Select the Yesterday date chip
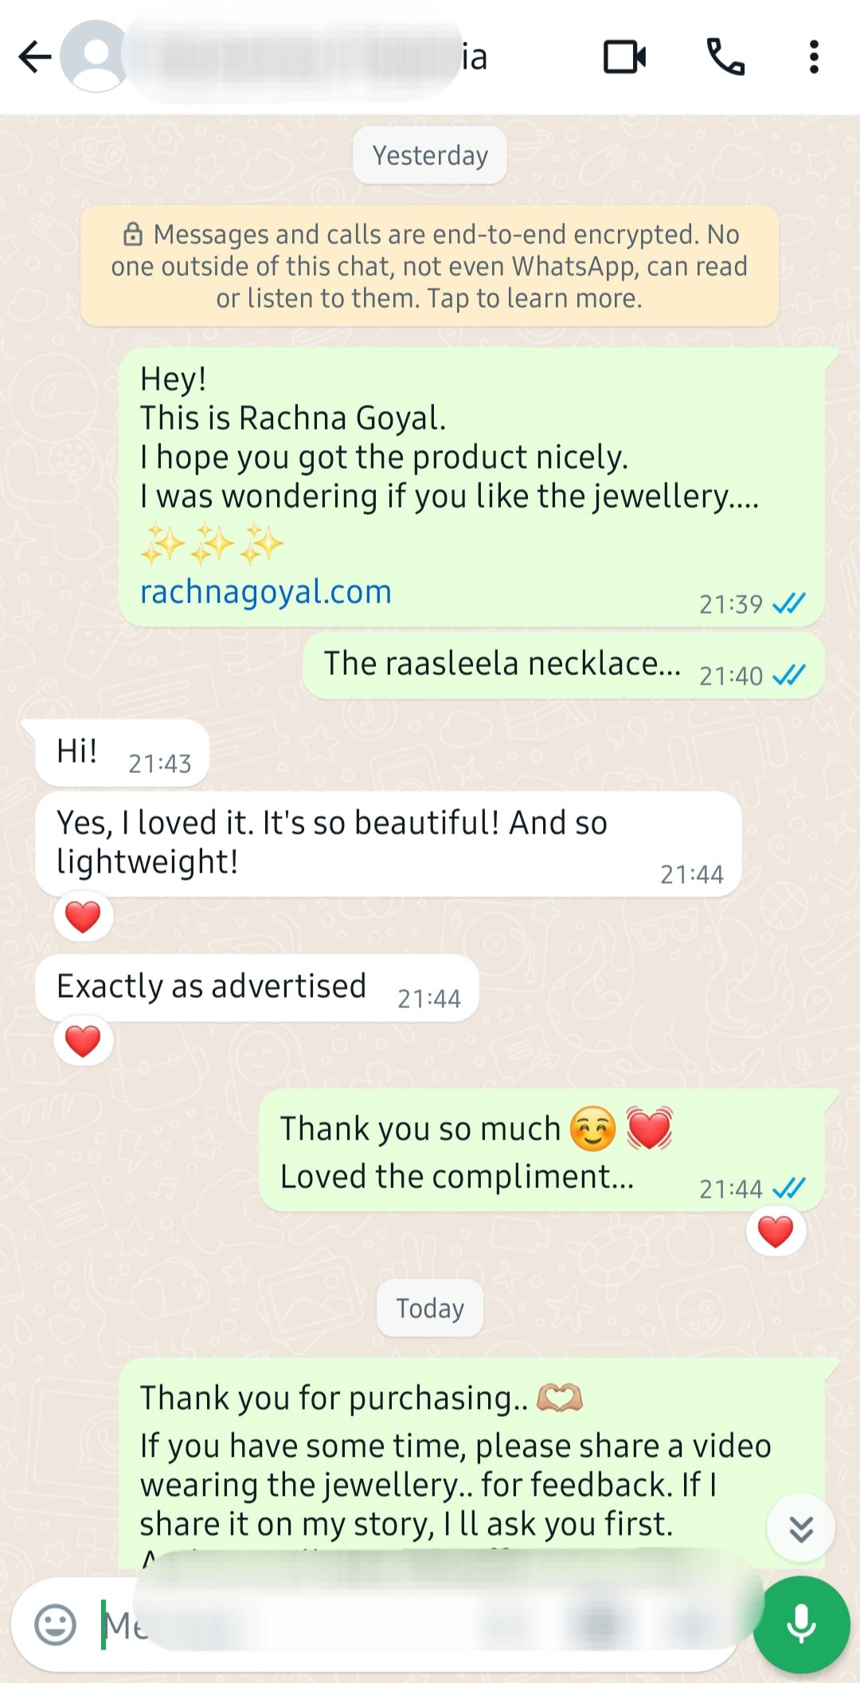The image size is (860, 1683). [430, 155]
